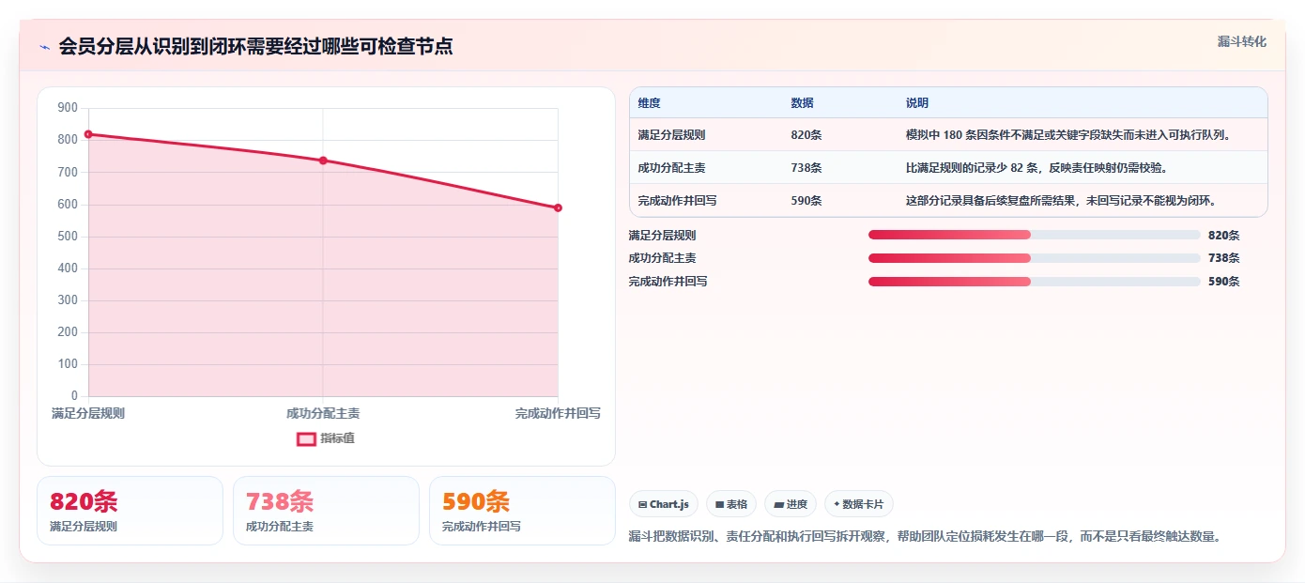
Task: Click 满足分层规则 label beside progress bar
Action: (662, 236)
